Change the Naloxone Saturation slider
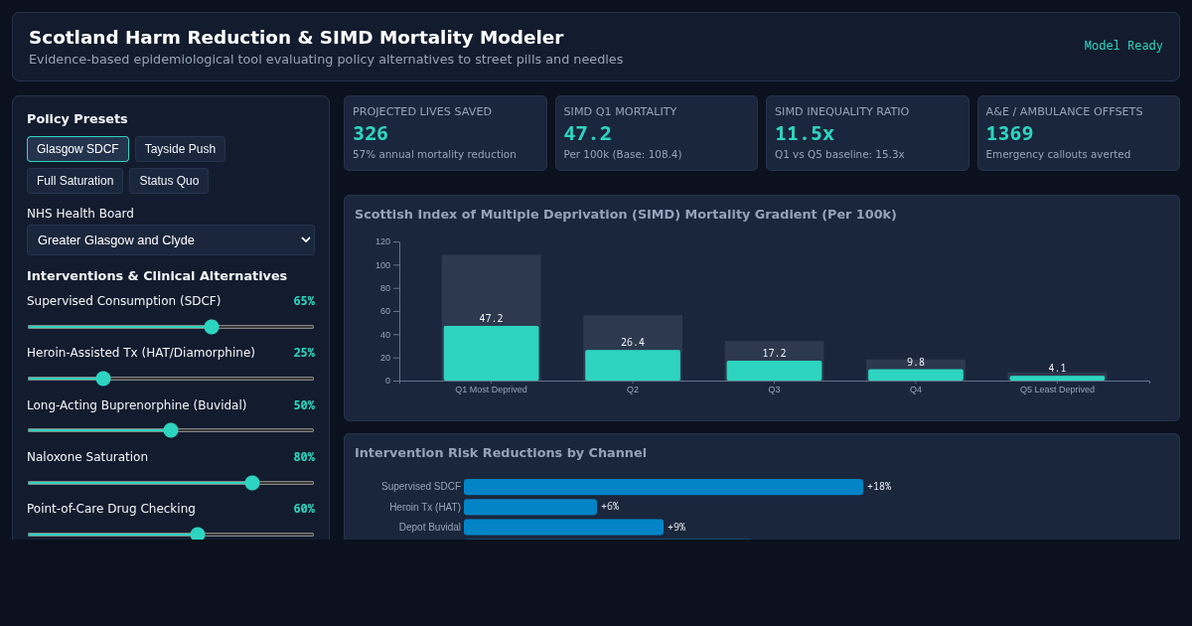Screen dimensions: 1192x626 [x=171, y=483]
